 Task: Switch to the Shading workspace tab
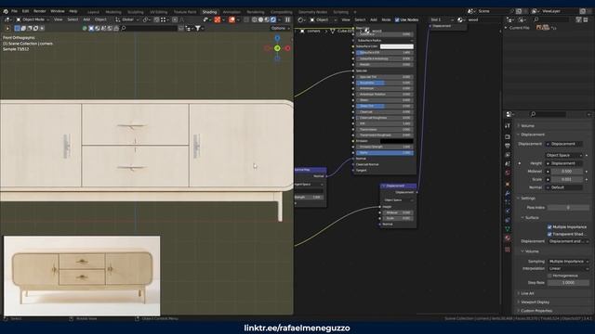click(x=209, y=12)
